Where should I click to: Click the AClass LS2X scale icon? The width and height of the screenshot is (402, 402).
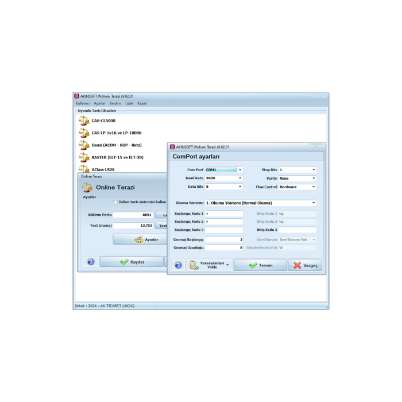(x=84, y=169)
